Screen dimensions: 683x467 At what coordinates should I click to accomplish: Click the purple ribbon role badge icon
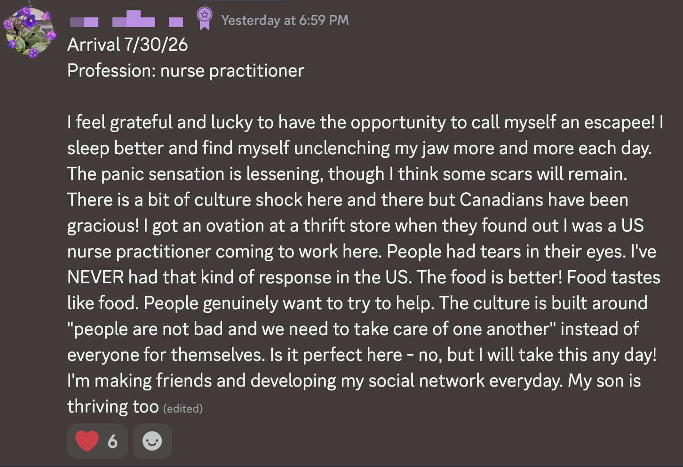tap(204, 19)
